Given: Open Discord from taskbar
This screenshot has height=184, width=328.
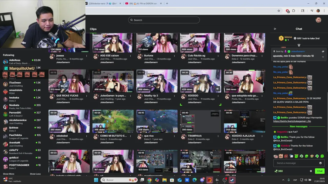Looking at the screenshot, I should click(x=202, y=180).
